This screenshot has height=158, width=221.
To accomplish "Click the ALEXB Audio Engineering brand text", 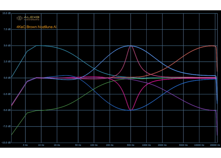I will pos(32,18).
